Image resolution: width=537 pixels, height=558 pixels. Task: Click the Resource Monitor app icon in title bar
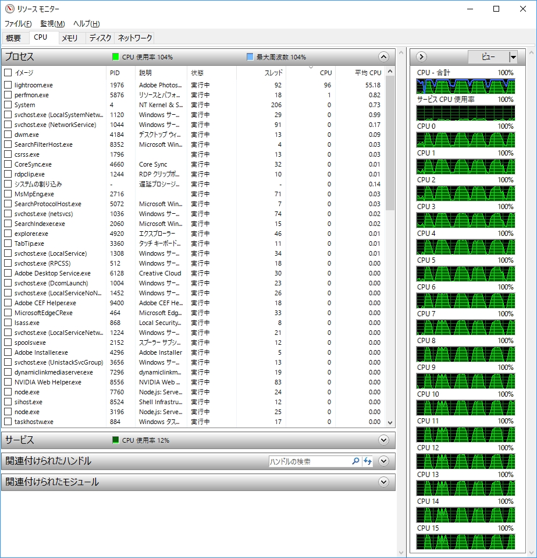pos(9,9)
